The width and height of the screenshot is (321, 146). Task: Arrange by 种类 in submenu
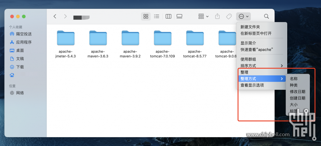point(298,85)
